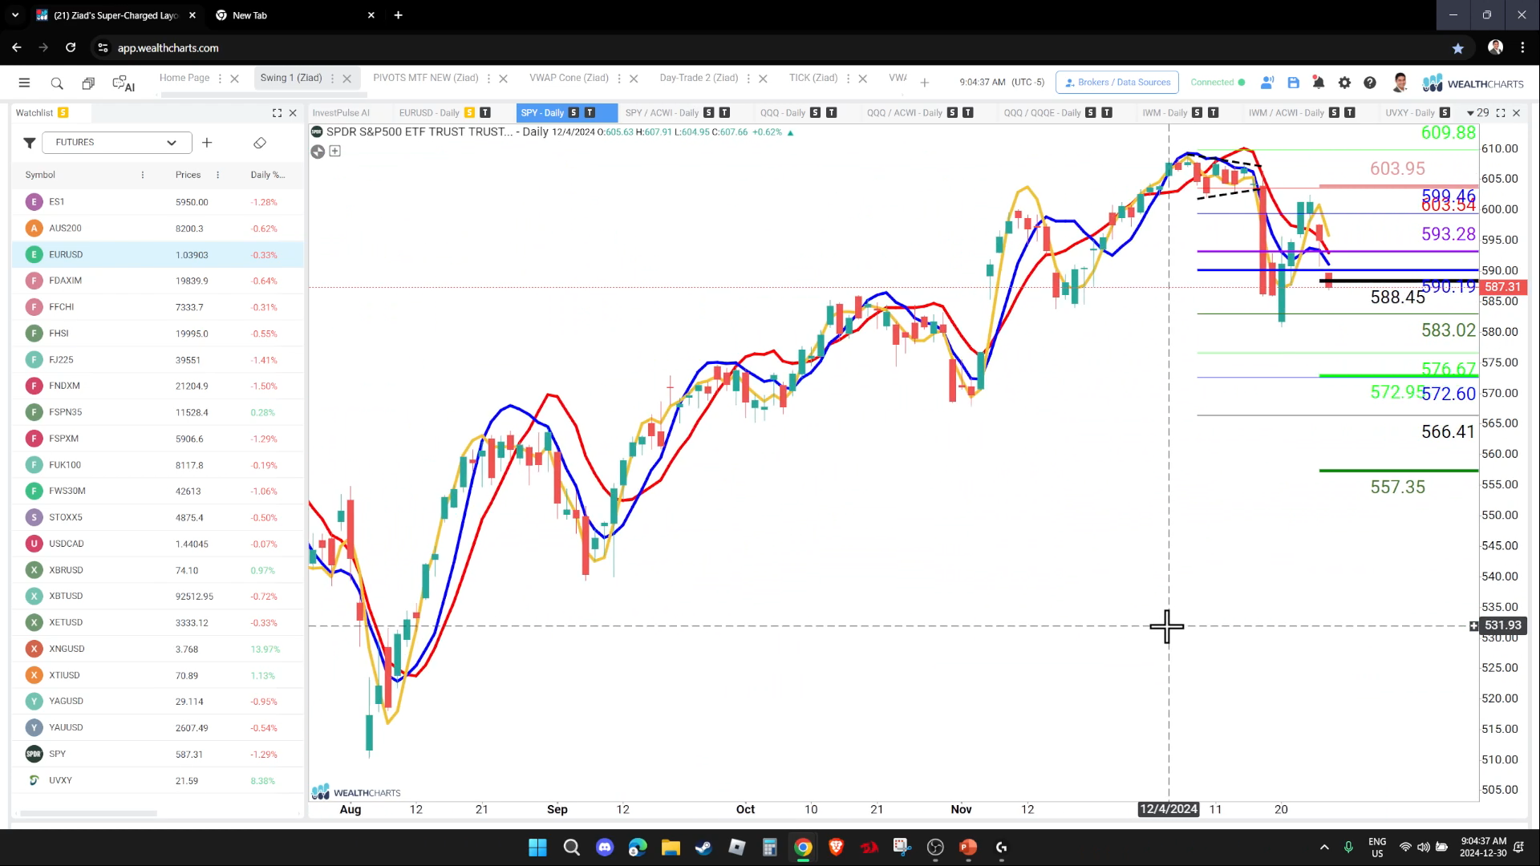Screen dimensions: 1540x866
Task: Open Symbol column options menu
Action: 143,175
